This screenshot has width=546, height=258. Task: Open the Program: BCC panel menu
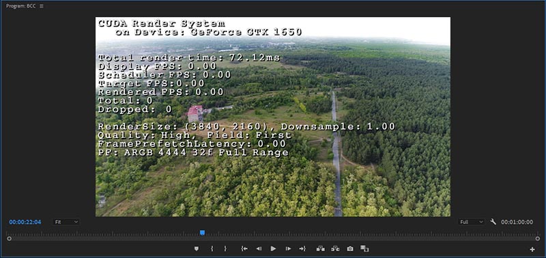(x=42, y=6)
